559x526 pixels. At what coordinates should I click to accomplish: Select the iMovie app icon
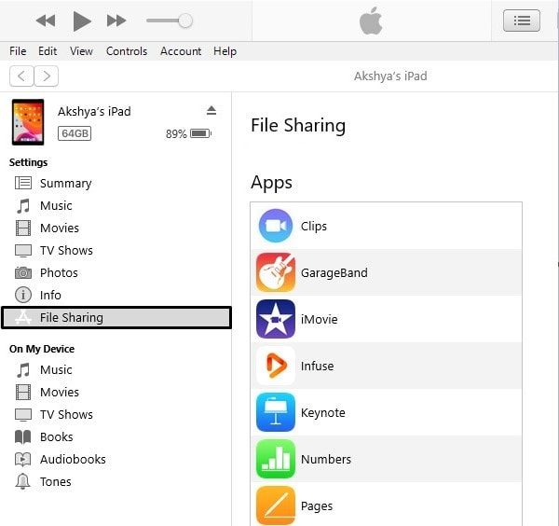click(276, 319)
